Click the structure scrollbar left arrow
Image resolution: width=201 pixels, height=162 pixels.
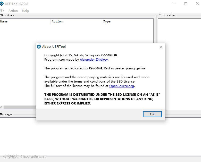coord(1,108)
